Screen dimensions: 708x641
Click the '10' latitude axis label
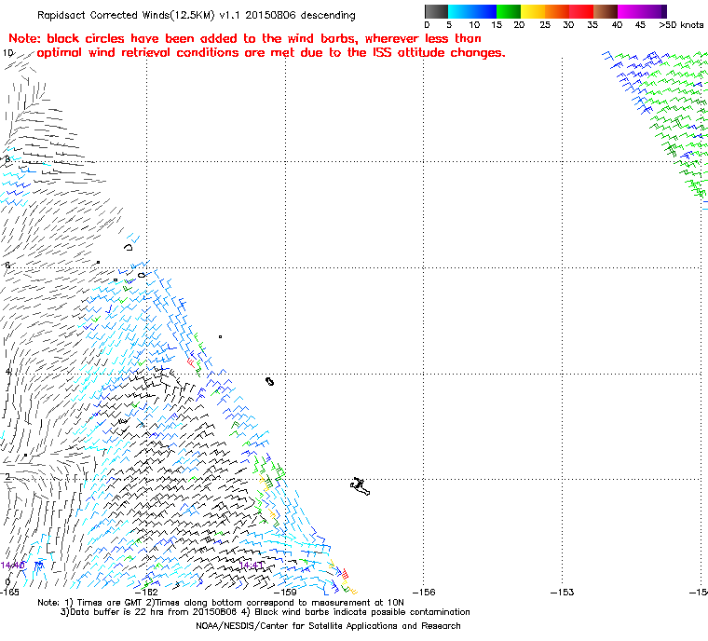(8, 53)
